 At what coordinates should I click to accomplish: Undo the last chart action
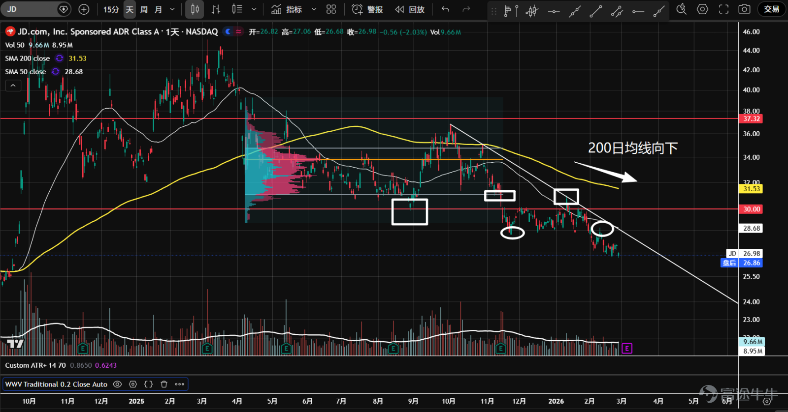tap(446, 9)
